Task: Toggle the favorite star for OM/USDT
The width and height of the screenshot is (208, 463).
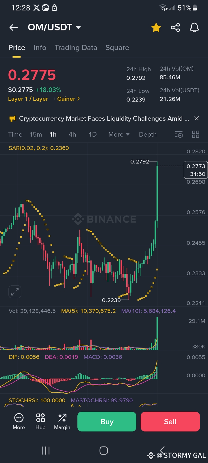Action: (x=156, y=27)
